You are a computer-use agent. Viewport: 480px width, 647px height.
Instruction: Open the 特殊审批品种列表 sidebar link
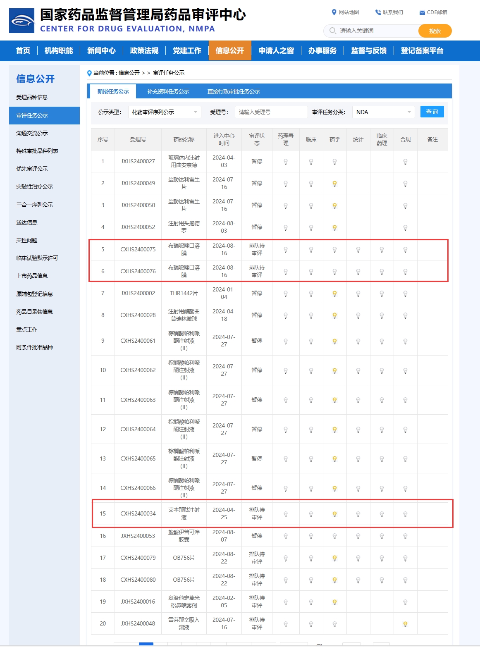tap(37, 151)
